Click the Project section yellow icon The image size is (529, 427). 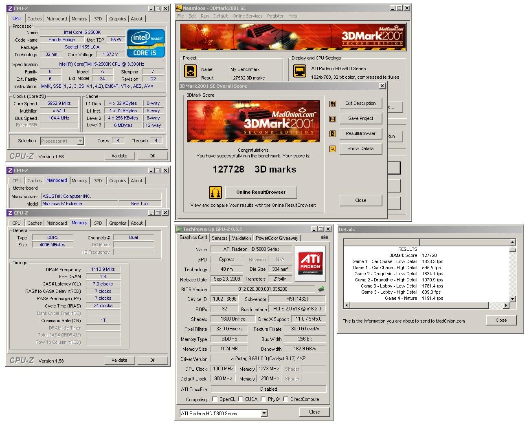(191, 71)
